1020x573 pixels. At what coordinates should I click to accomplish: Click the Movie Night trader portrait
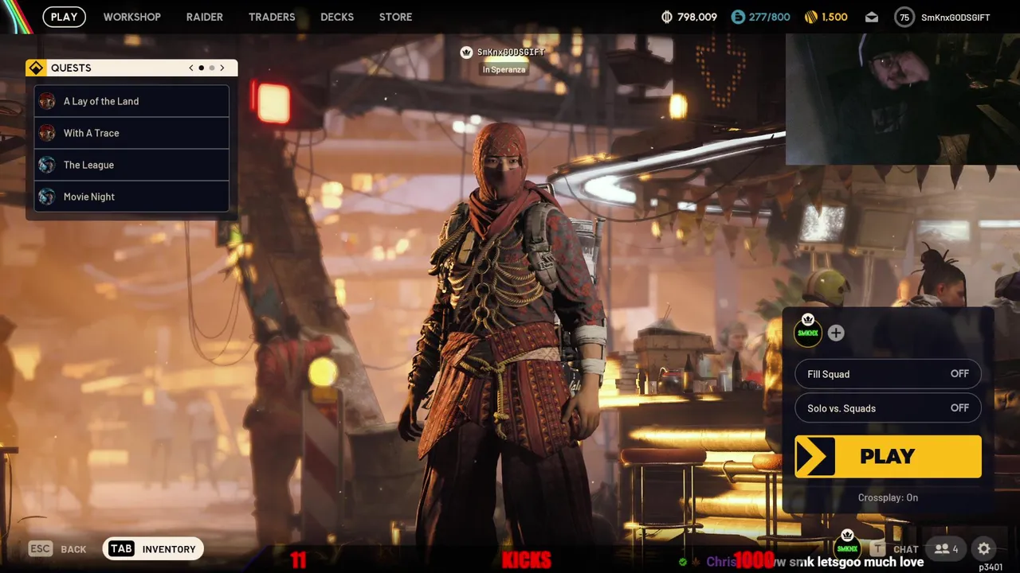click(47, 197)
